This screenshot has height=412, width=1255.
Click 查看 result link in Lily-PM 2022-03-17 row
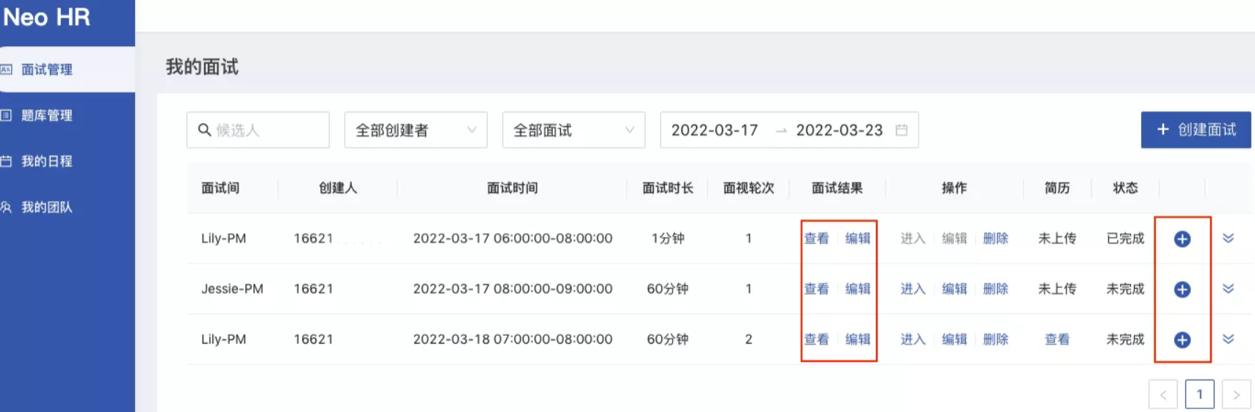[x=817, y=238]
